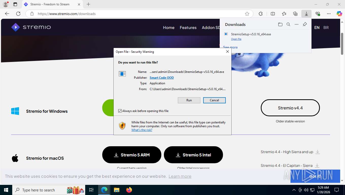Cancel the Security Warning dialog
The width and height of the screenshot is (345, 195).
pos(214,100)
